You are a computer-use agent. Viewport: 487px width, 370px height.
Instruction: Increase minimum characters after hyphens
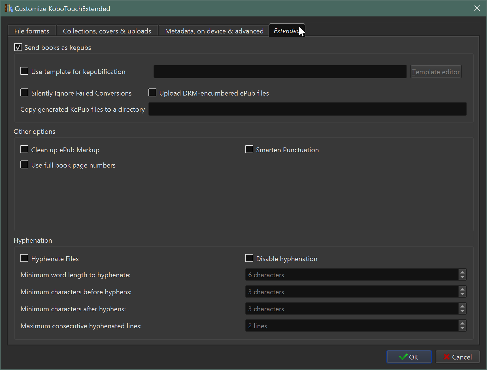[x=462, y=306]
